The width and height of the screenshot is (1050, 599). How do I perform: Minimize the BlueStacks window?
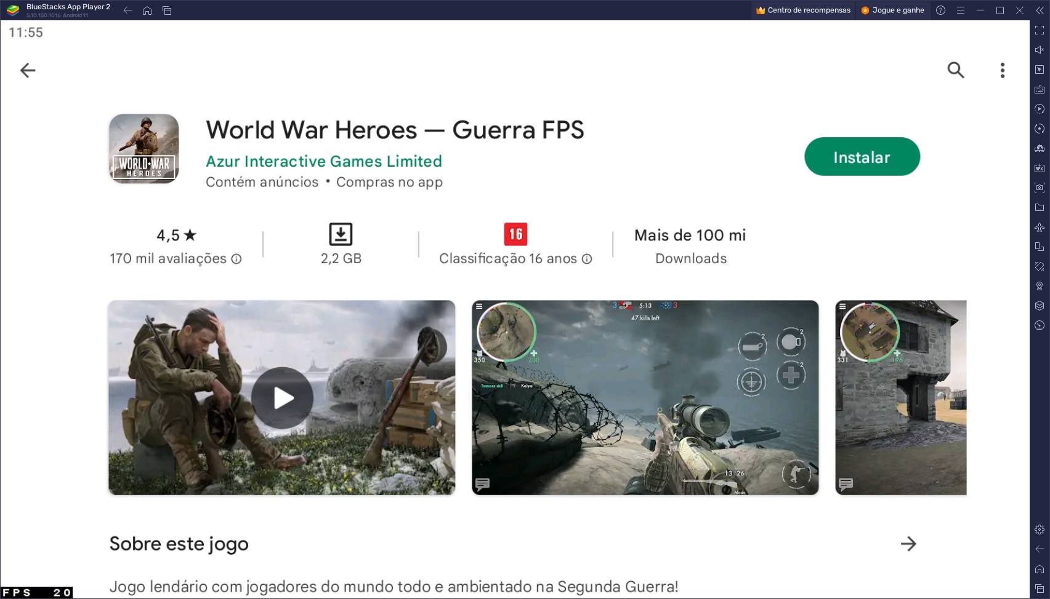click(x=980, y=10)
